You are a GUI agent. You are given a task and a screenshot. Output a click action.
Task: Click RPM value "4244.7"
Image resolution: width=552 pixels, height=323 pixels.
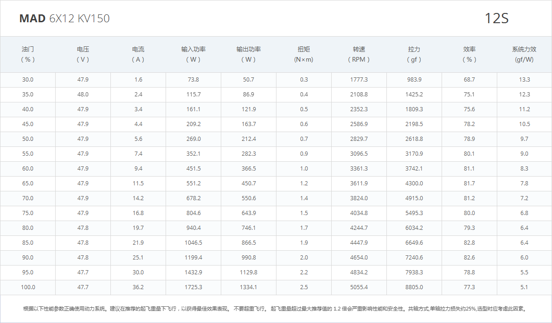[359, 227]
